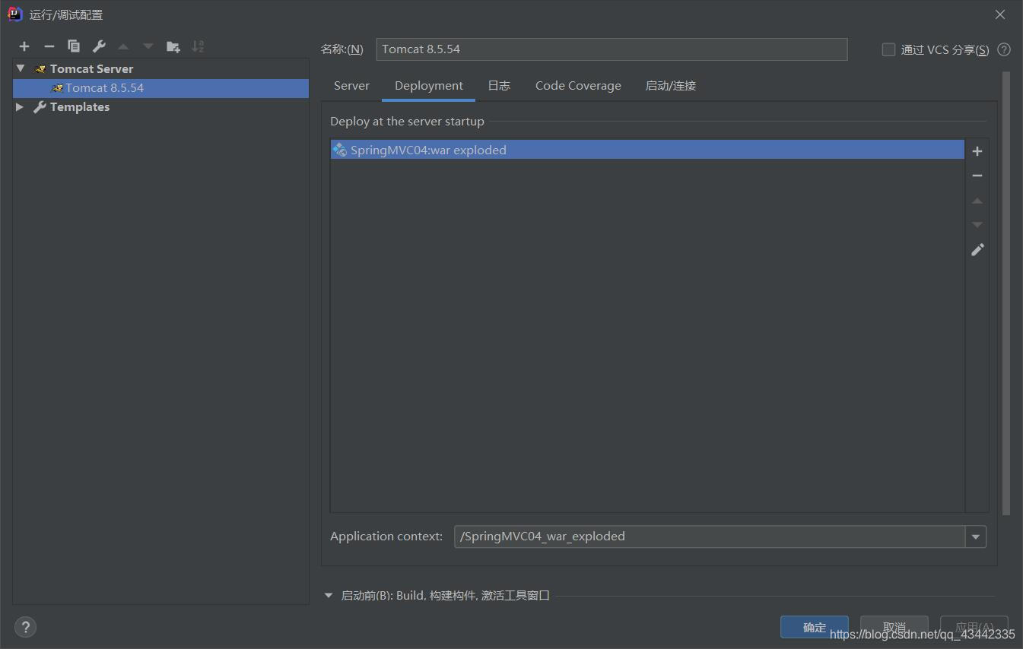Open the Code Coverage tab
1023x649 pixels.
(578, 86)
